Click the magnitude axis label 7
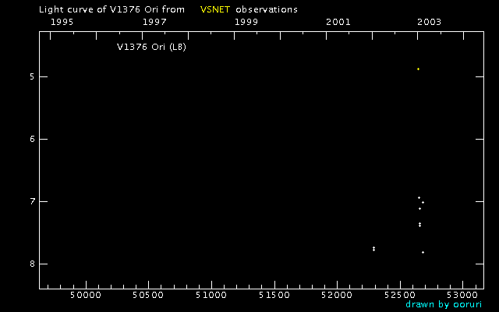 point(32,202)
